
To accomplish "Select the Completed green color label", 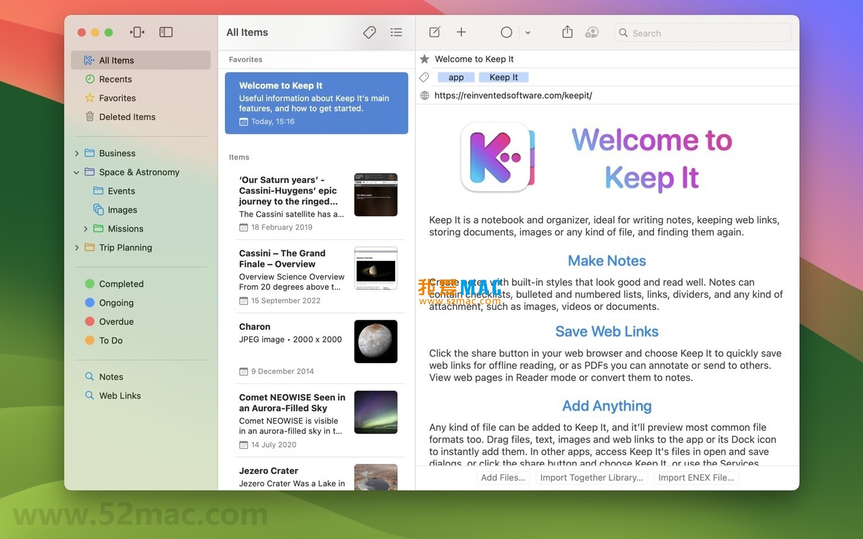I will coord(122,284).
